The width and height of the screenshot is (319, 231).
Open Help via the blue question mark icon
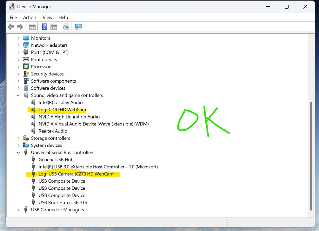tap(44, 27)
